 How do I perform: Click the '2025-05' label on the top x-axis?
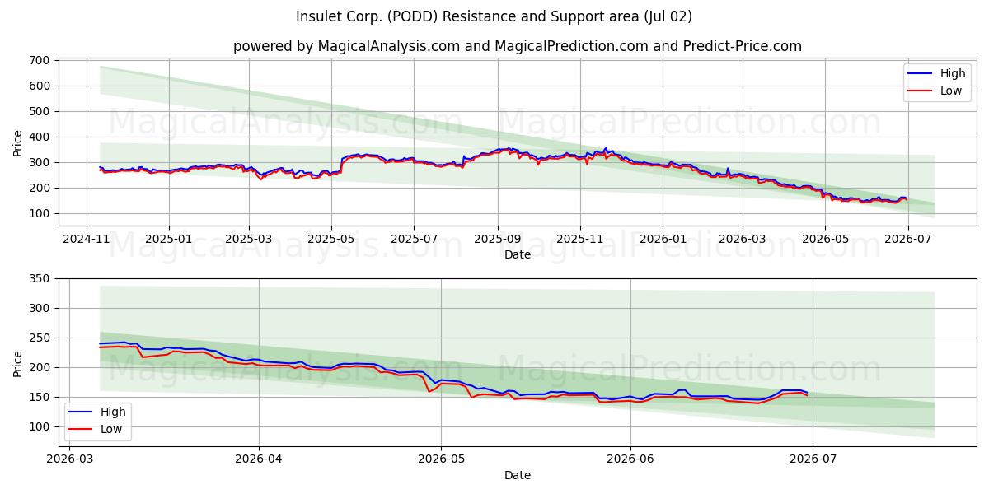(x=331, y=240)
